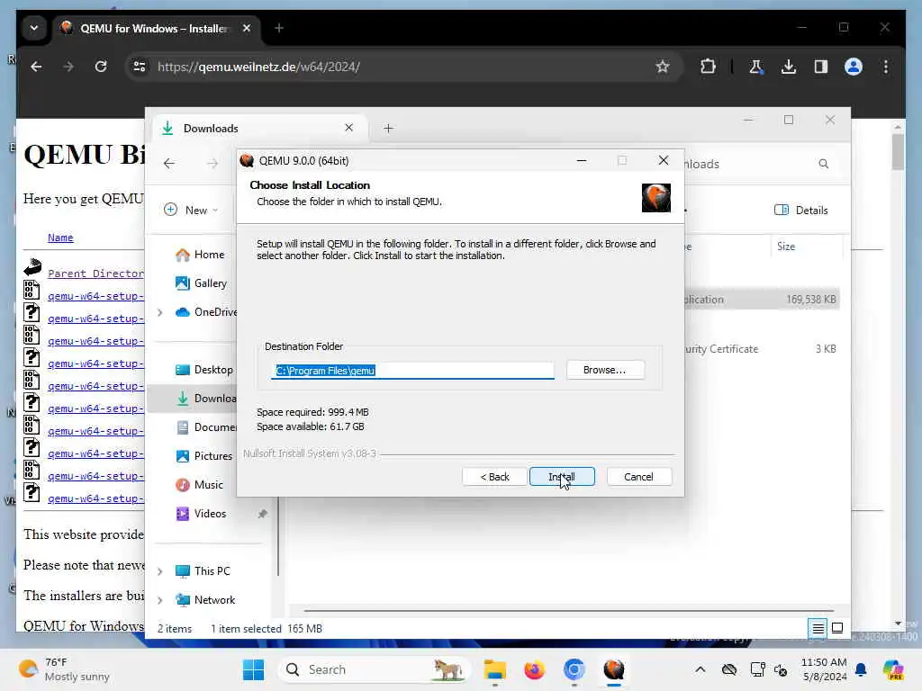
Task: Toggle the Details pane in File Explorer
Action: pyautogui.click(x=800, y=211)
